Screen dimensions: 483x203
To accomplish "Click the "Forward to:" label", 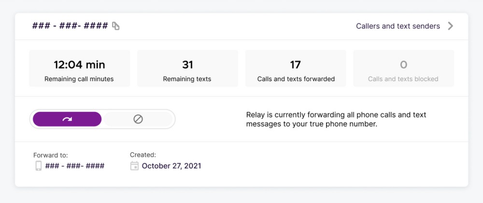I will point(51,155).
